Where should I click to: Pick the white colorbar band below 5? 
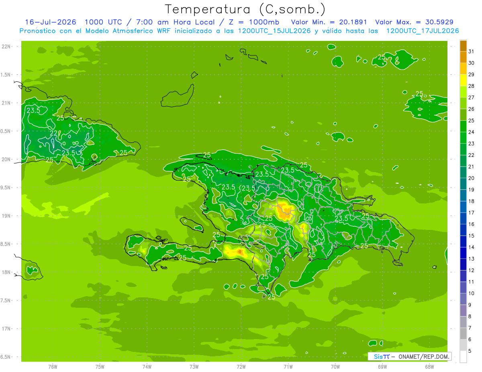tap(463, 357)
